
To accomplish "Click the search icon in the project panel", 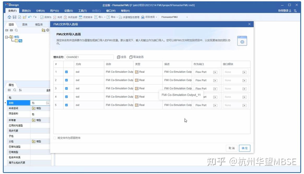I will click(16, 30).
